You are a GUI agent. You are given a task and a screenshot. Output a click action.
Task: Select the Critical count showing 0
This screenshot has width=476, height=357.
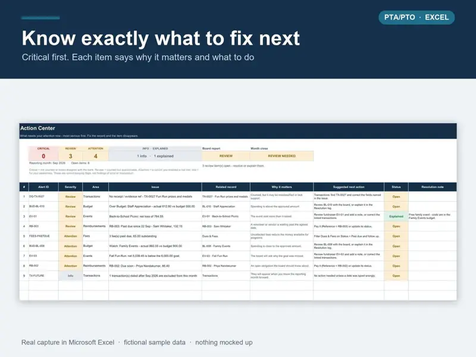43,156
